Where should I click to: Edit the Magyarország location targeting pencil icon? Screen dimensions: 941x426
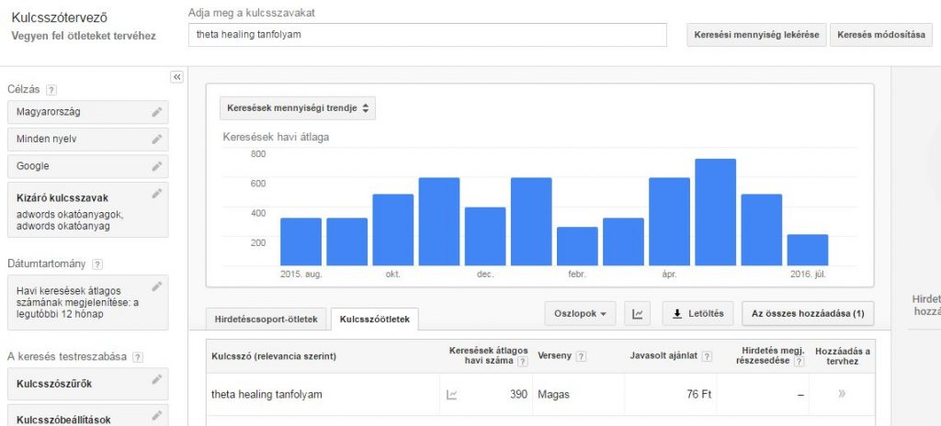[x=156, y=112]
